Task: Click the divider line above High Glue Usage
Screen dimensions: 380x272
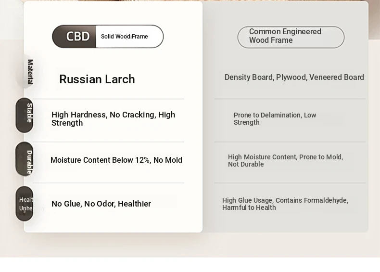Action: coord(290,183)
